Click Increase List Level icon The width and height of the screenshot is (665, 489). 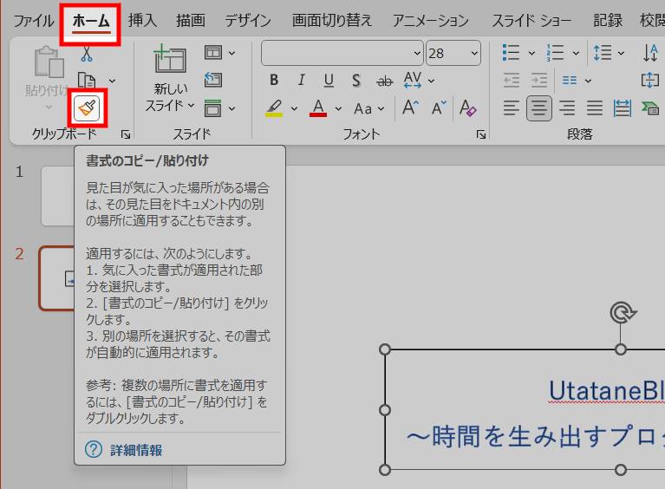(539, 80)
